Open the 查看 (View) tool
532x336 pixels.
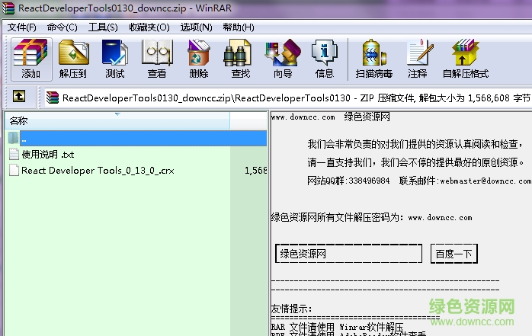(157, 59)
